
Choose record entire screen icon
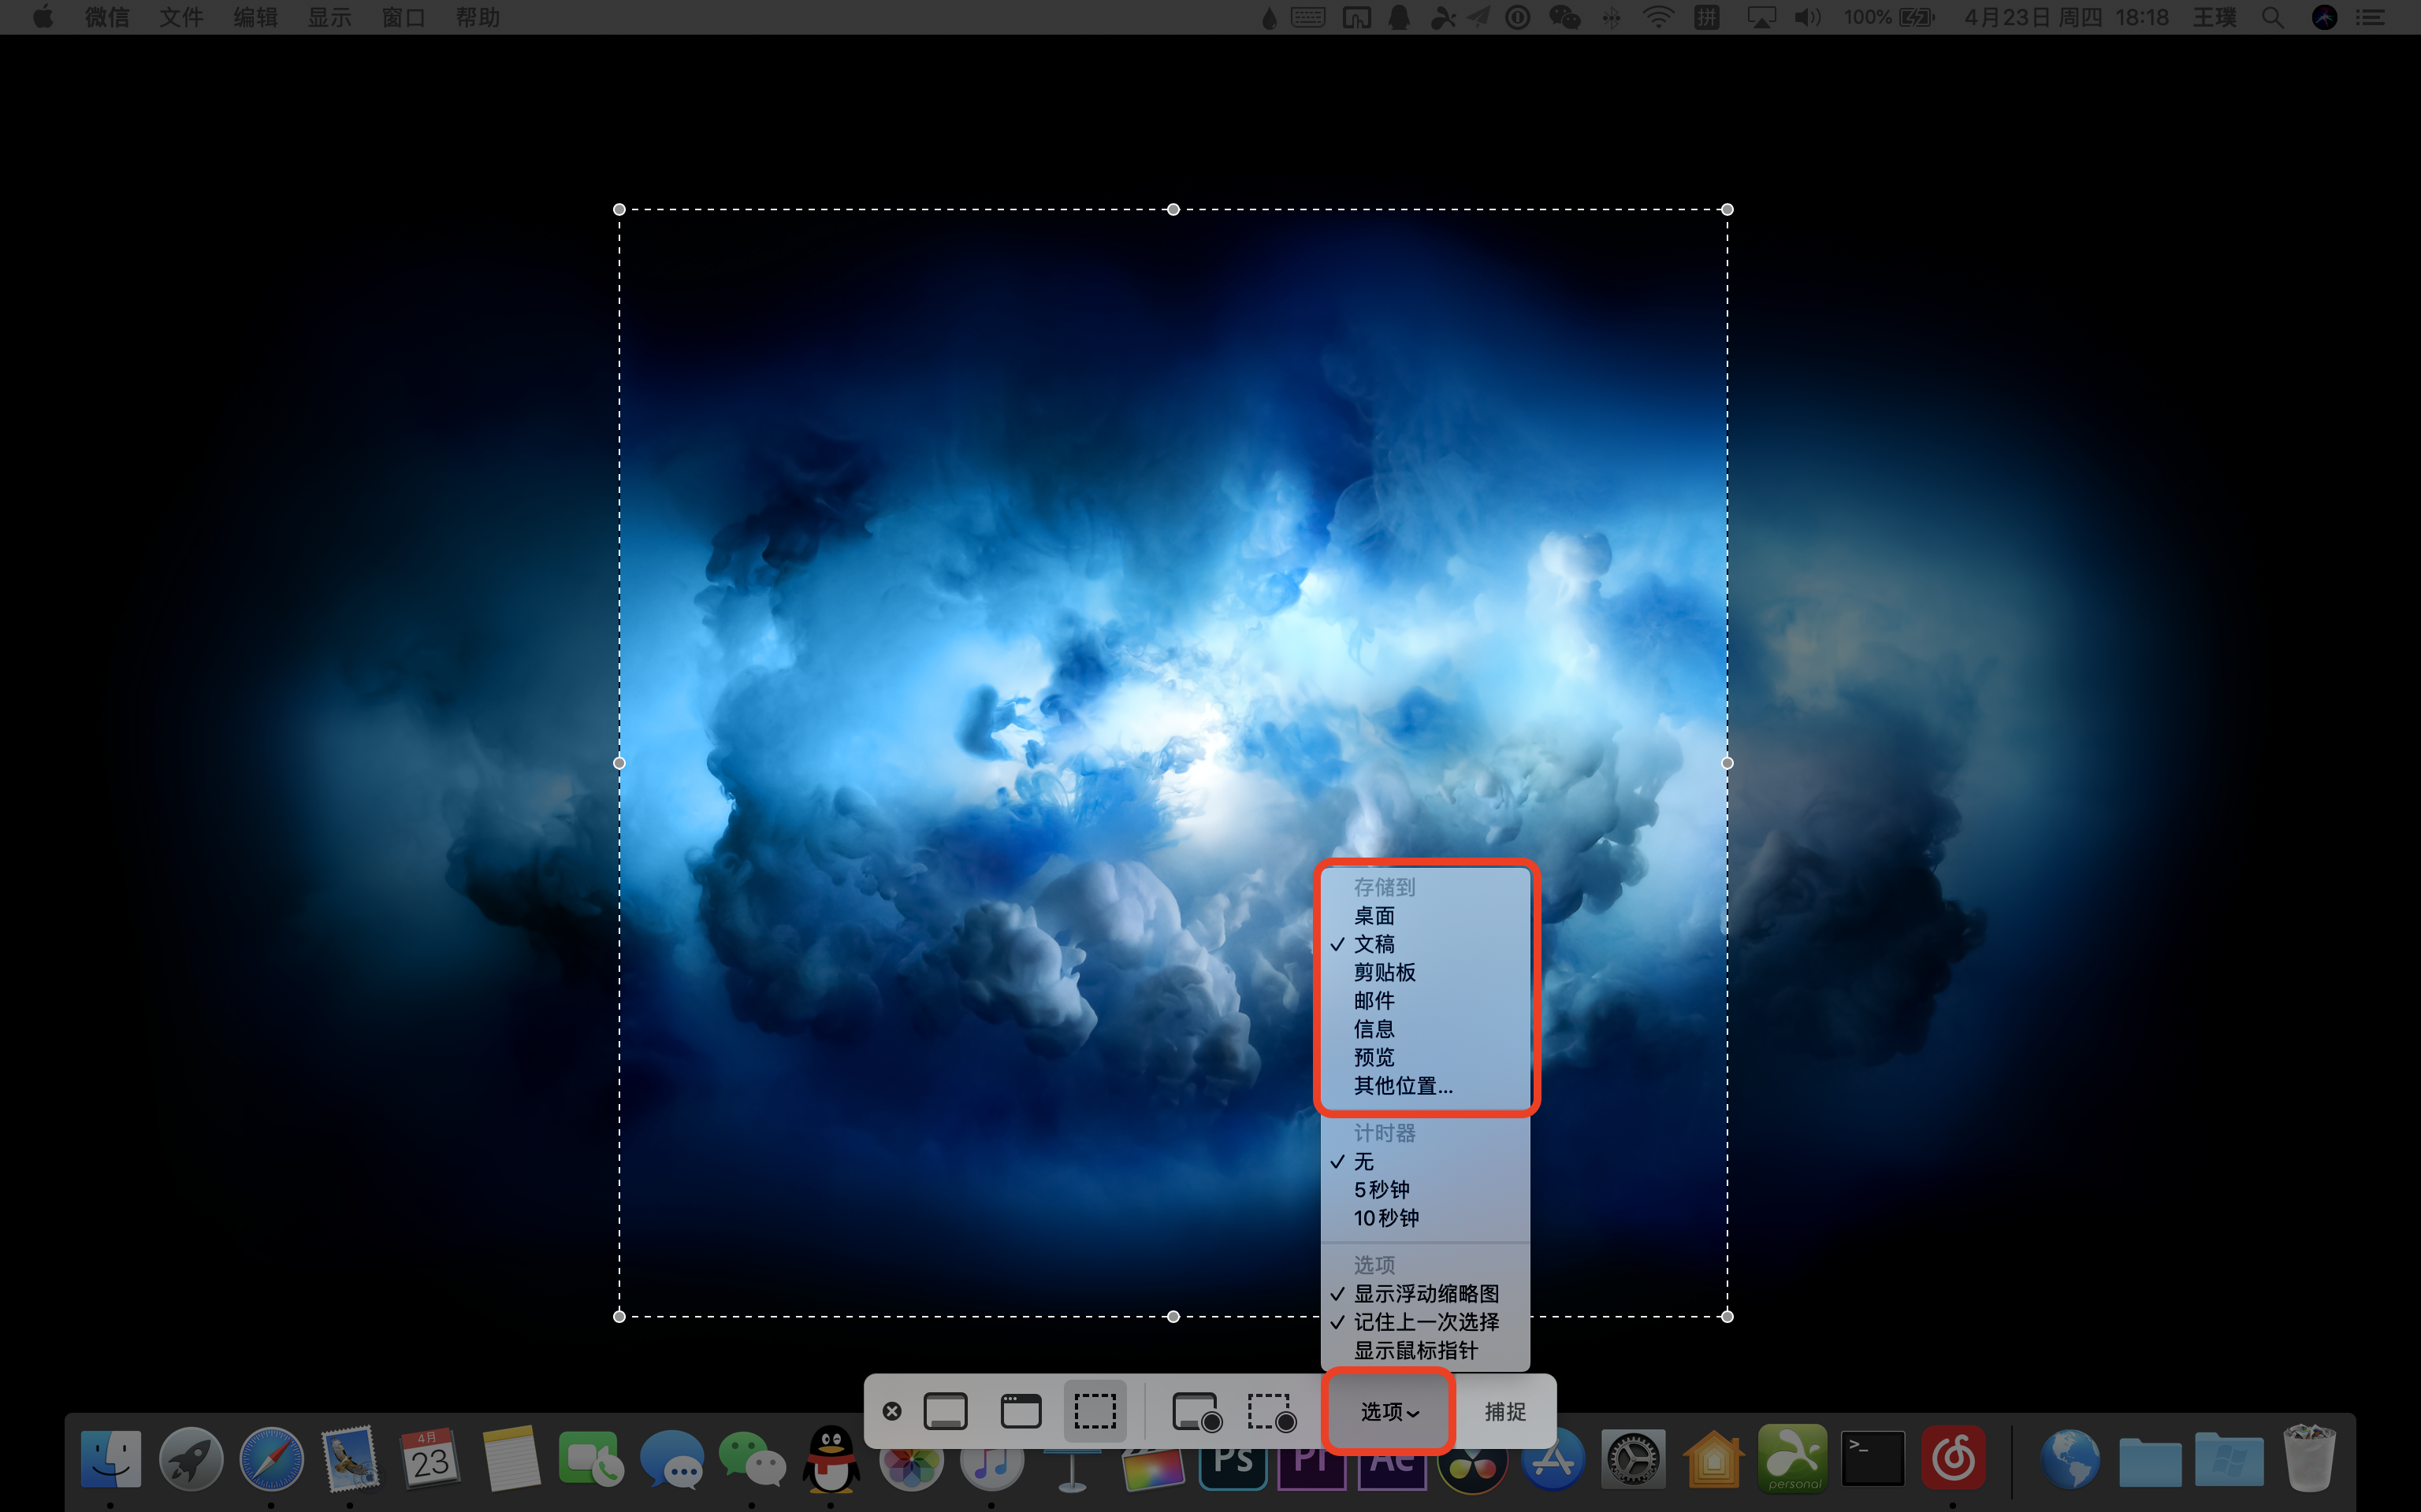click(1196, 1411)
